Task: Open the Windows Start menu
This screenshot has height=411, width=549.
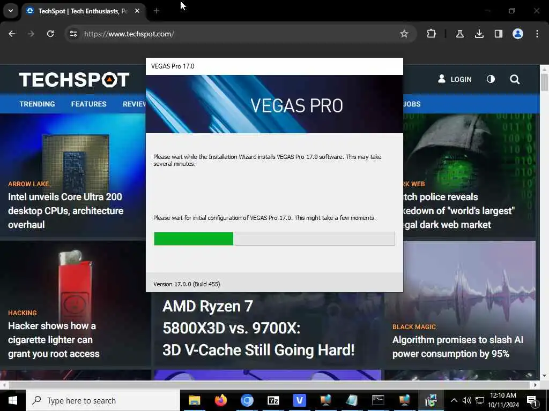Action: coord(13,400)
